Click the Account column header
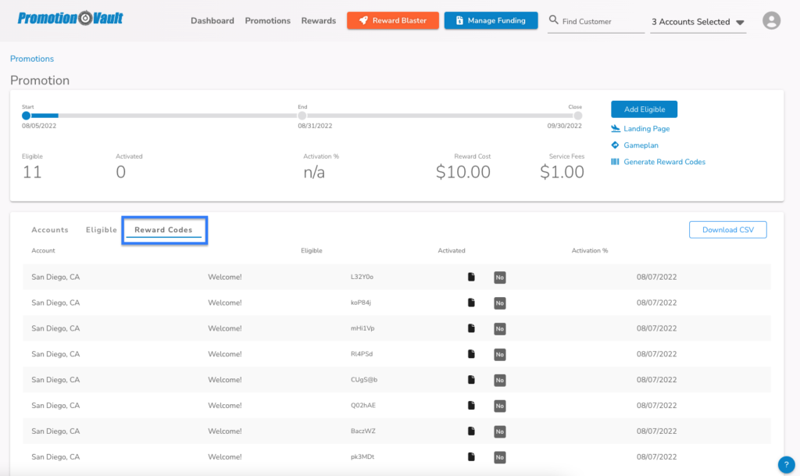The width and height of the screenshot is (800, 476). 44,250
